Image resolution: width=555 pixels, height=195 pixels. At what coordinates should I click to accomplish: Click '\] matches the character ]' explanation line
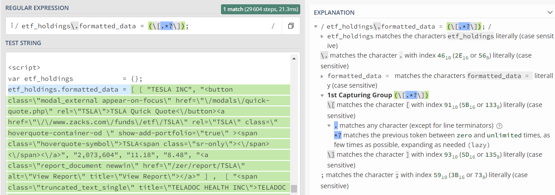[x=434, y=160]
